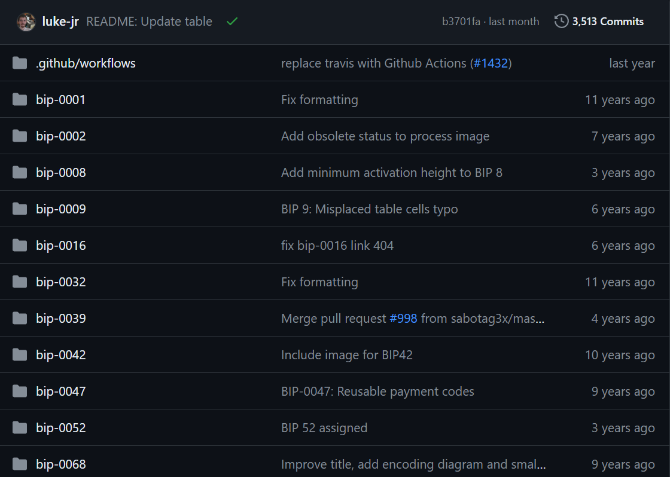The height and width of the screenshot is (477, 670).
Task: Open the green check build status icon
Action: tap(232, 22)
